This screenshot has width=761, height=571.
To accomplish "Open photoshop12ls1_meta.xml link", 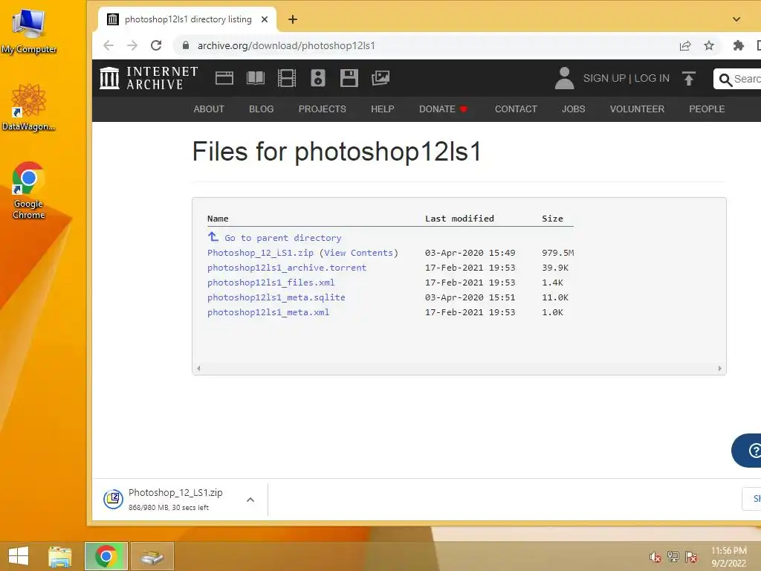I will (x=268, y=312).
